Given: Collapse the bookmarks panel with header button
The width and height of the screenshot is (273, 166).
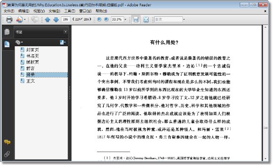Looking at the screenshot, I should click(66, 32).
